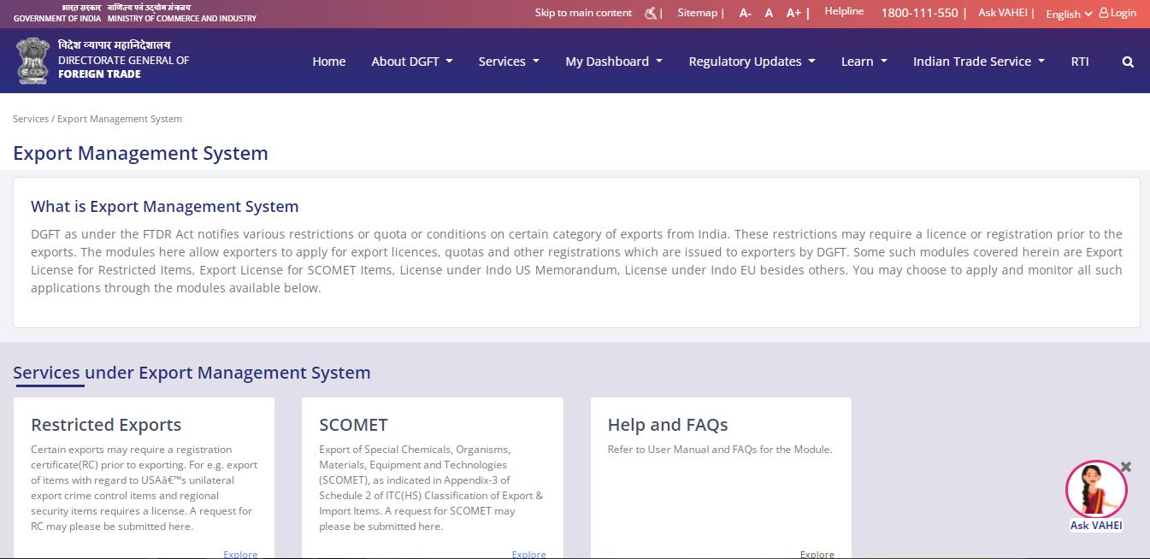This screenshot has height=559, width=1150.
Task: Decrease font size with A- button
Action: [745, 13]
